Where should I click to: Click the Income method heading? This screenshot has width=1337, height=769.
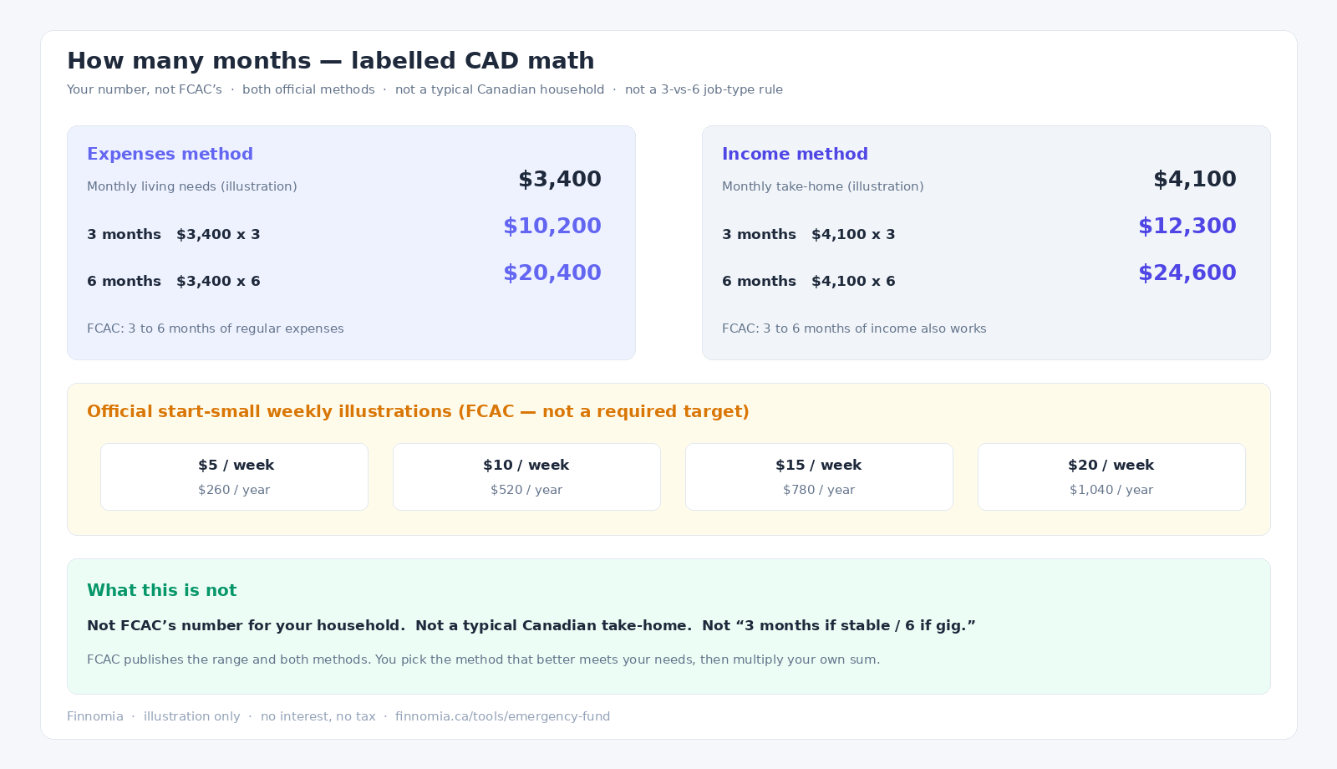pos(795,154)
